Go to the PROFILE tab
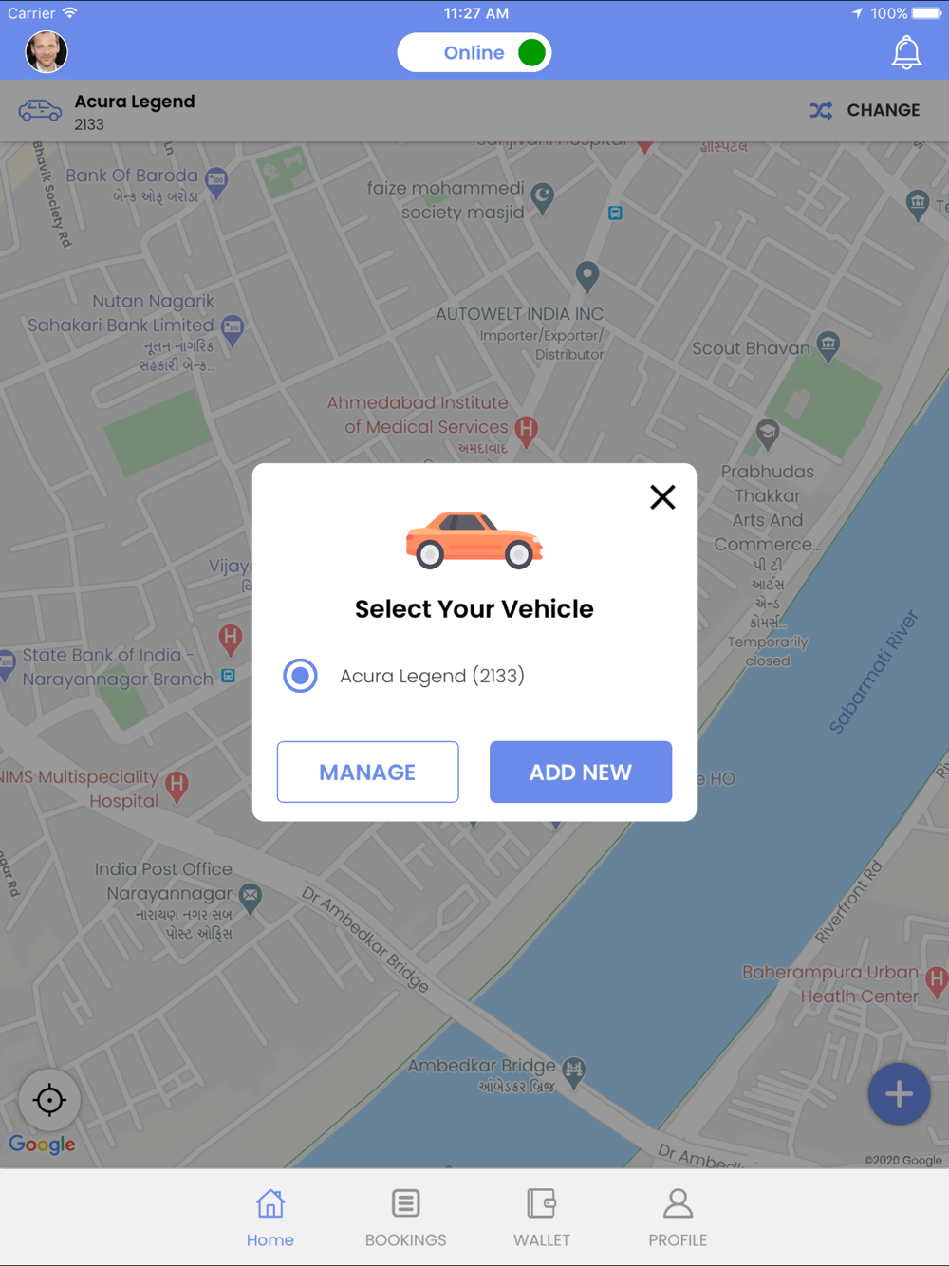Screen dimensions: 949x1266 (x=678, y=1218)
